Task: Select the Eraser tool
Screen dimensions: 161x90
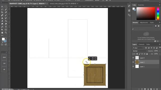Action: coord(2,21)
